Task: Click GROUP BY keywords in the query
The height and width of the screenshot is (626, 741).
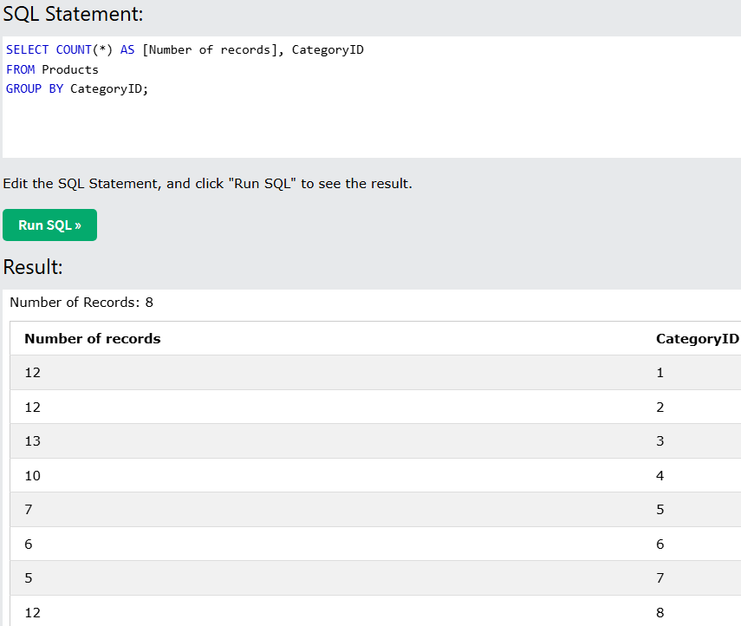Action: 35,88
